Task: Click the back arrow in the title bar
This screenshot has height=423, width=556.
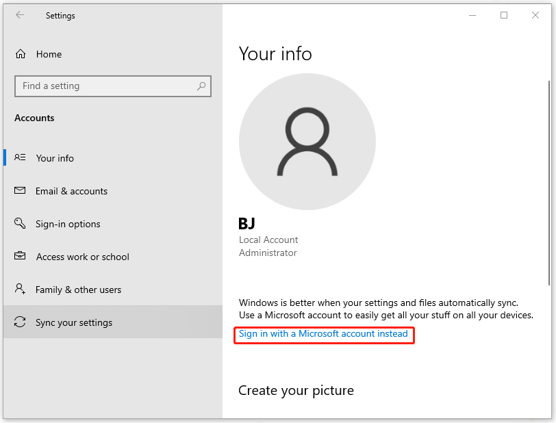Action: [x=20, y=15]
